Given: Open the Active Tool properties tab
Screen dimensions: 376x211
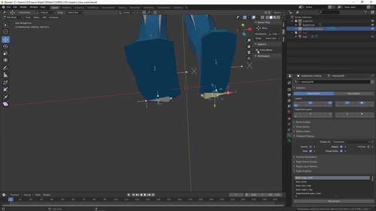Looking at the screenshot, I should click(289, 83).
